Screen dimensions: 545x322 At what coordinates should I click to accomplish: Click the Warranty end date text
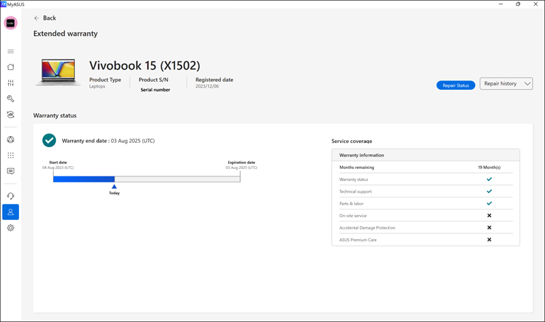click(x=108, y=141)
